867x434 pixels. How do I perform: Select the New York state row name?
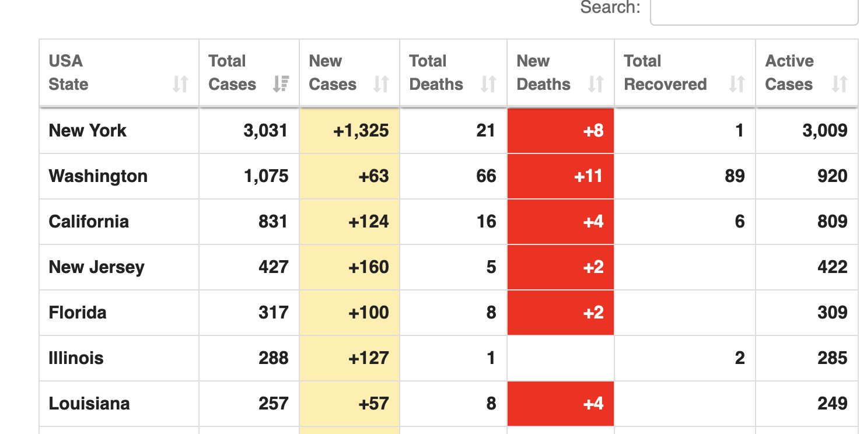coord(88,131)
